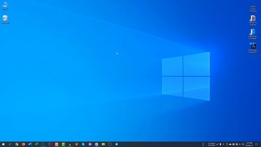Open the yellow File Explorer taskbar icon
Viewport: 261px width, 147px height.
[103, 144]
